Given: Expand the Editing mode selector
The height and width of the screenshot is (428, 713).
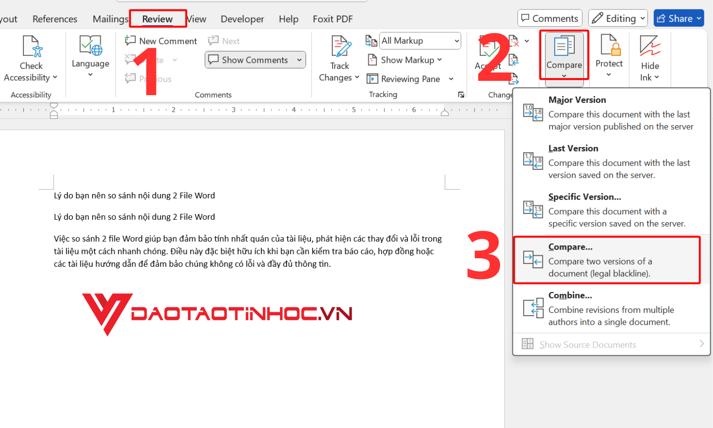Looking at the screenshot, I should (x=618, y=18).
